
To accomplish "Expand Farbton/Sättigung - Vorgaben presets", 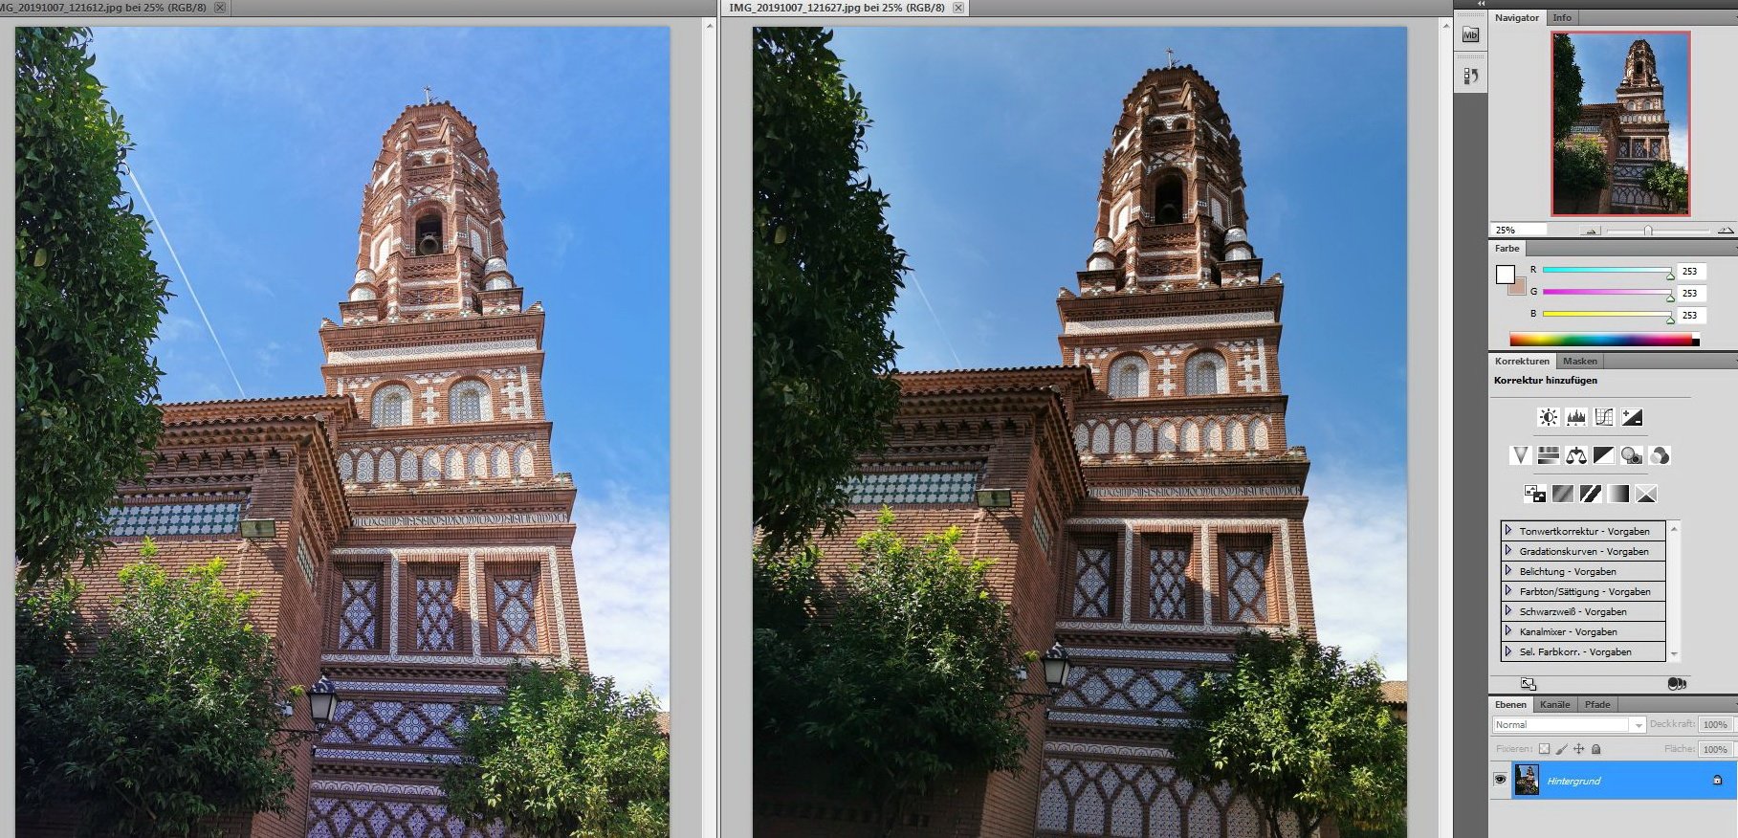I will pyautogui.click(x=1508, y=590).
